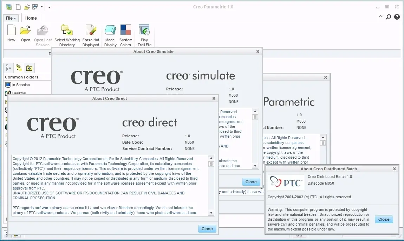Click Close button in About Creo Simulate dialog

tap(251, 182)
